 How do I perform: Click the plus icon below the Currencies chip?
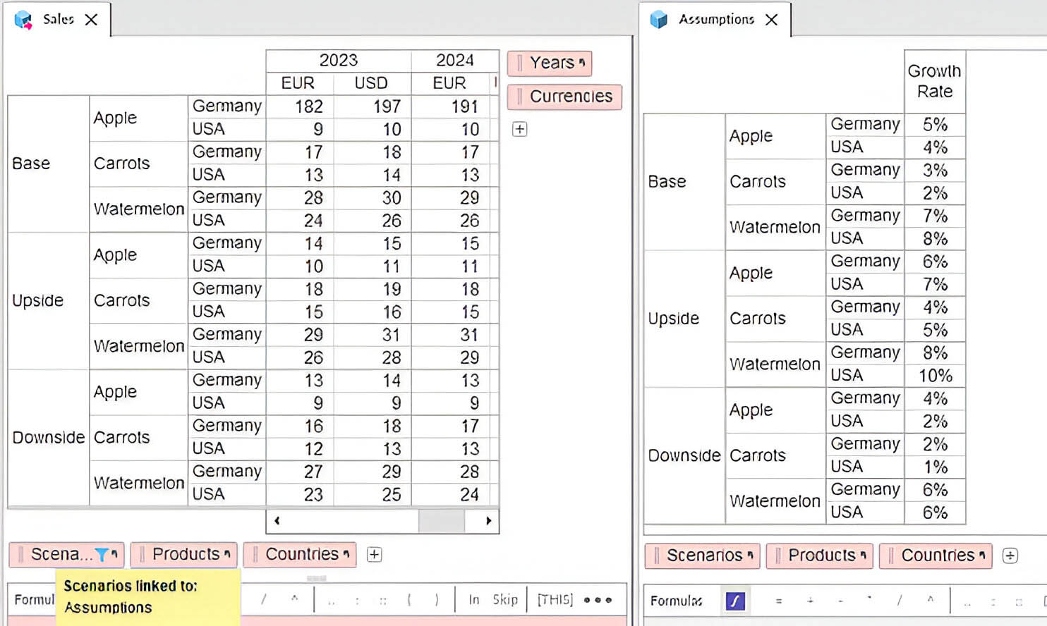click(519, 129)
